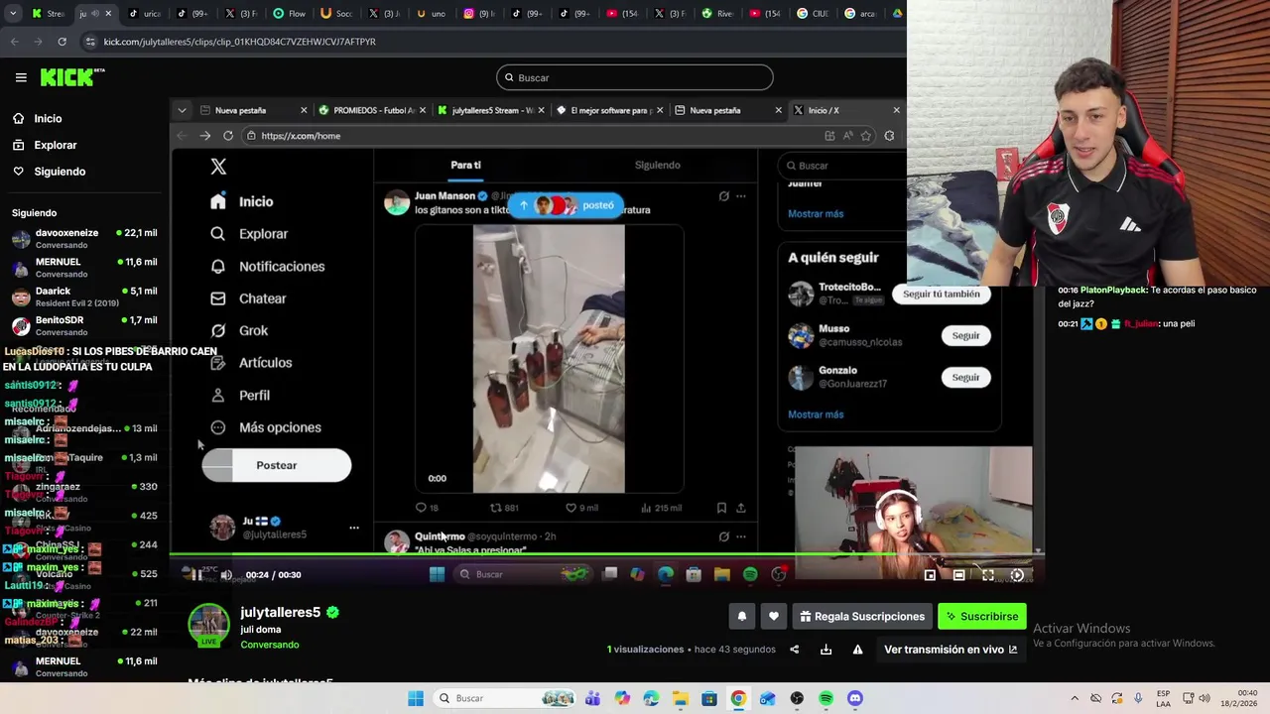Show hidden system tray icons
Viewport: 1270px width, 714px height.
coord(1075,698)
